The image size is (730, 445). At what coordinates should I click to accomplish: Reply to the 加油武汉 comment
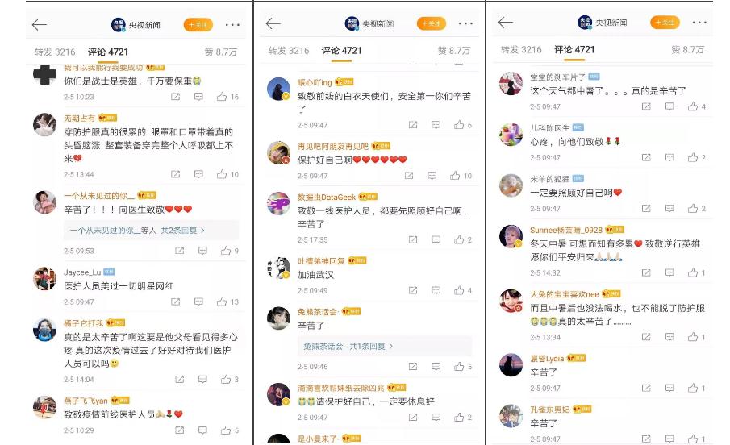(436, 290)
